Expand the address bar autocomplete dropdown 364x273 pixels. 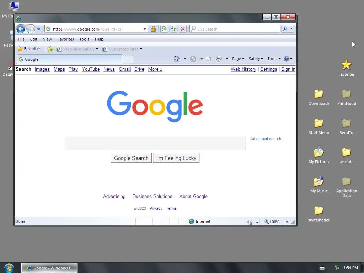click(x=145, y=29)
